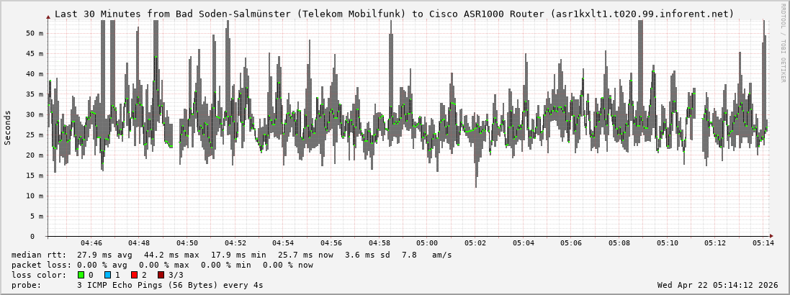Click the 25 m y-axis label
Viewport: 790px width, 295px height.
click(x=34, y=135)
